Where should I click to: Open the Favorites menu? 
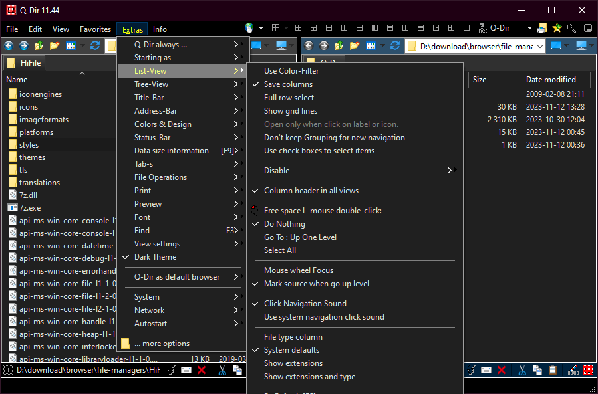point(95,29)
